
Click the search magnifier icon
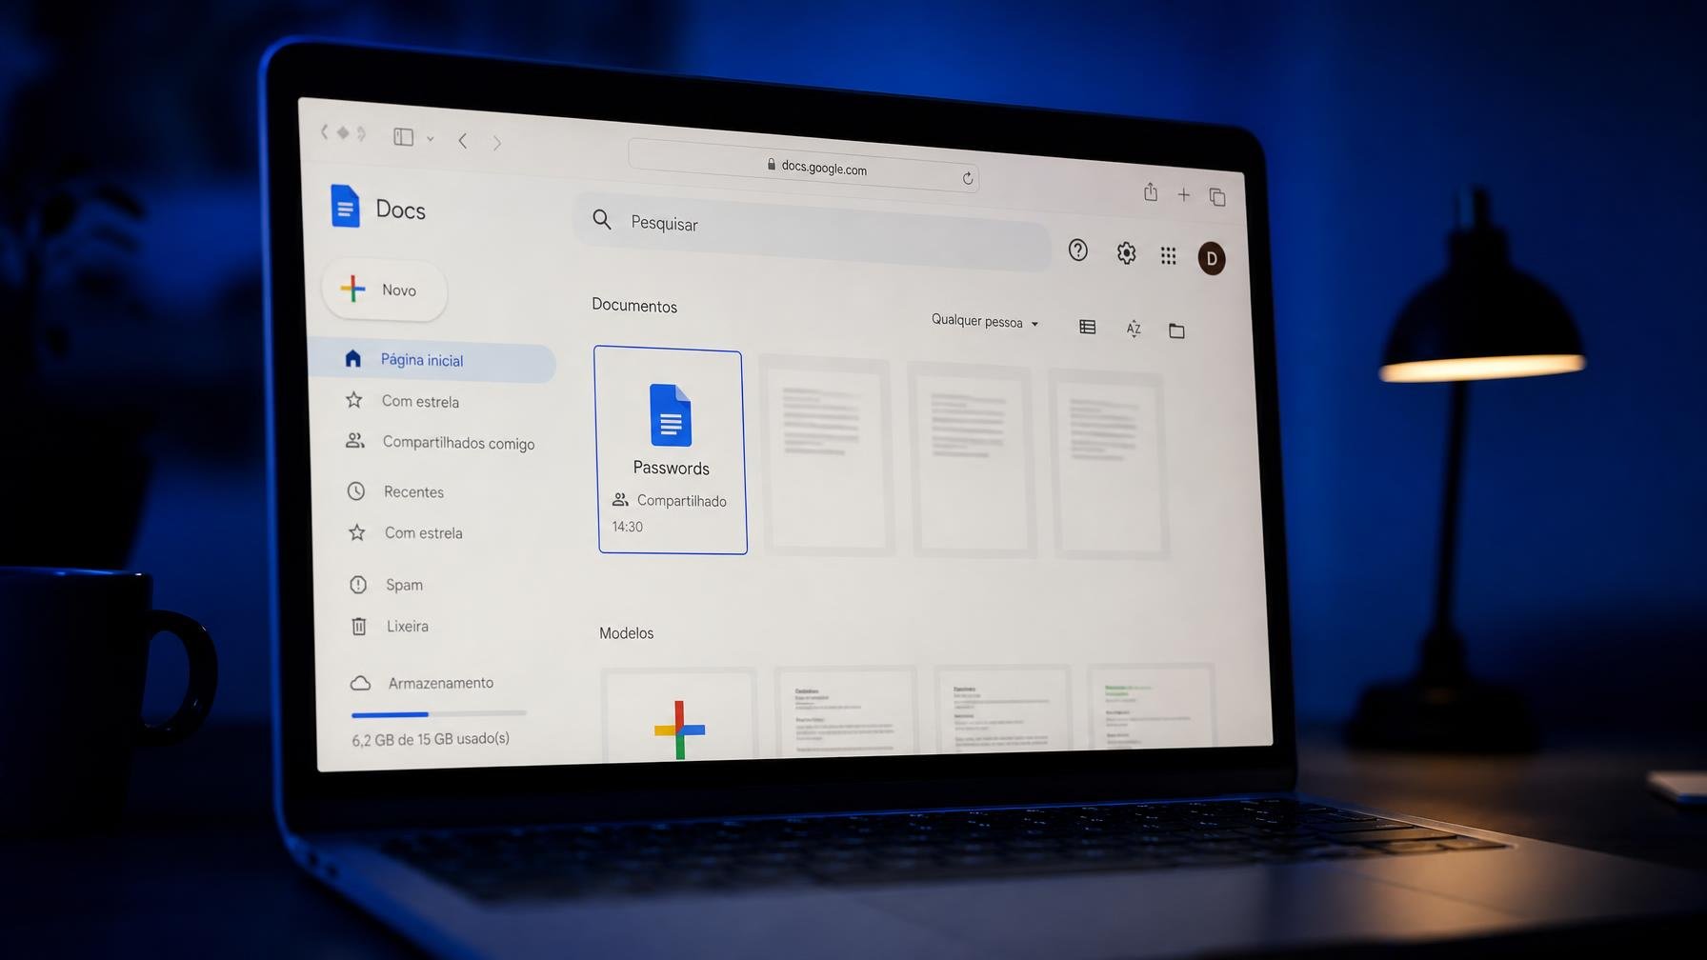(601, 220)
